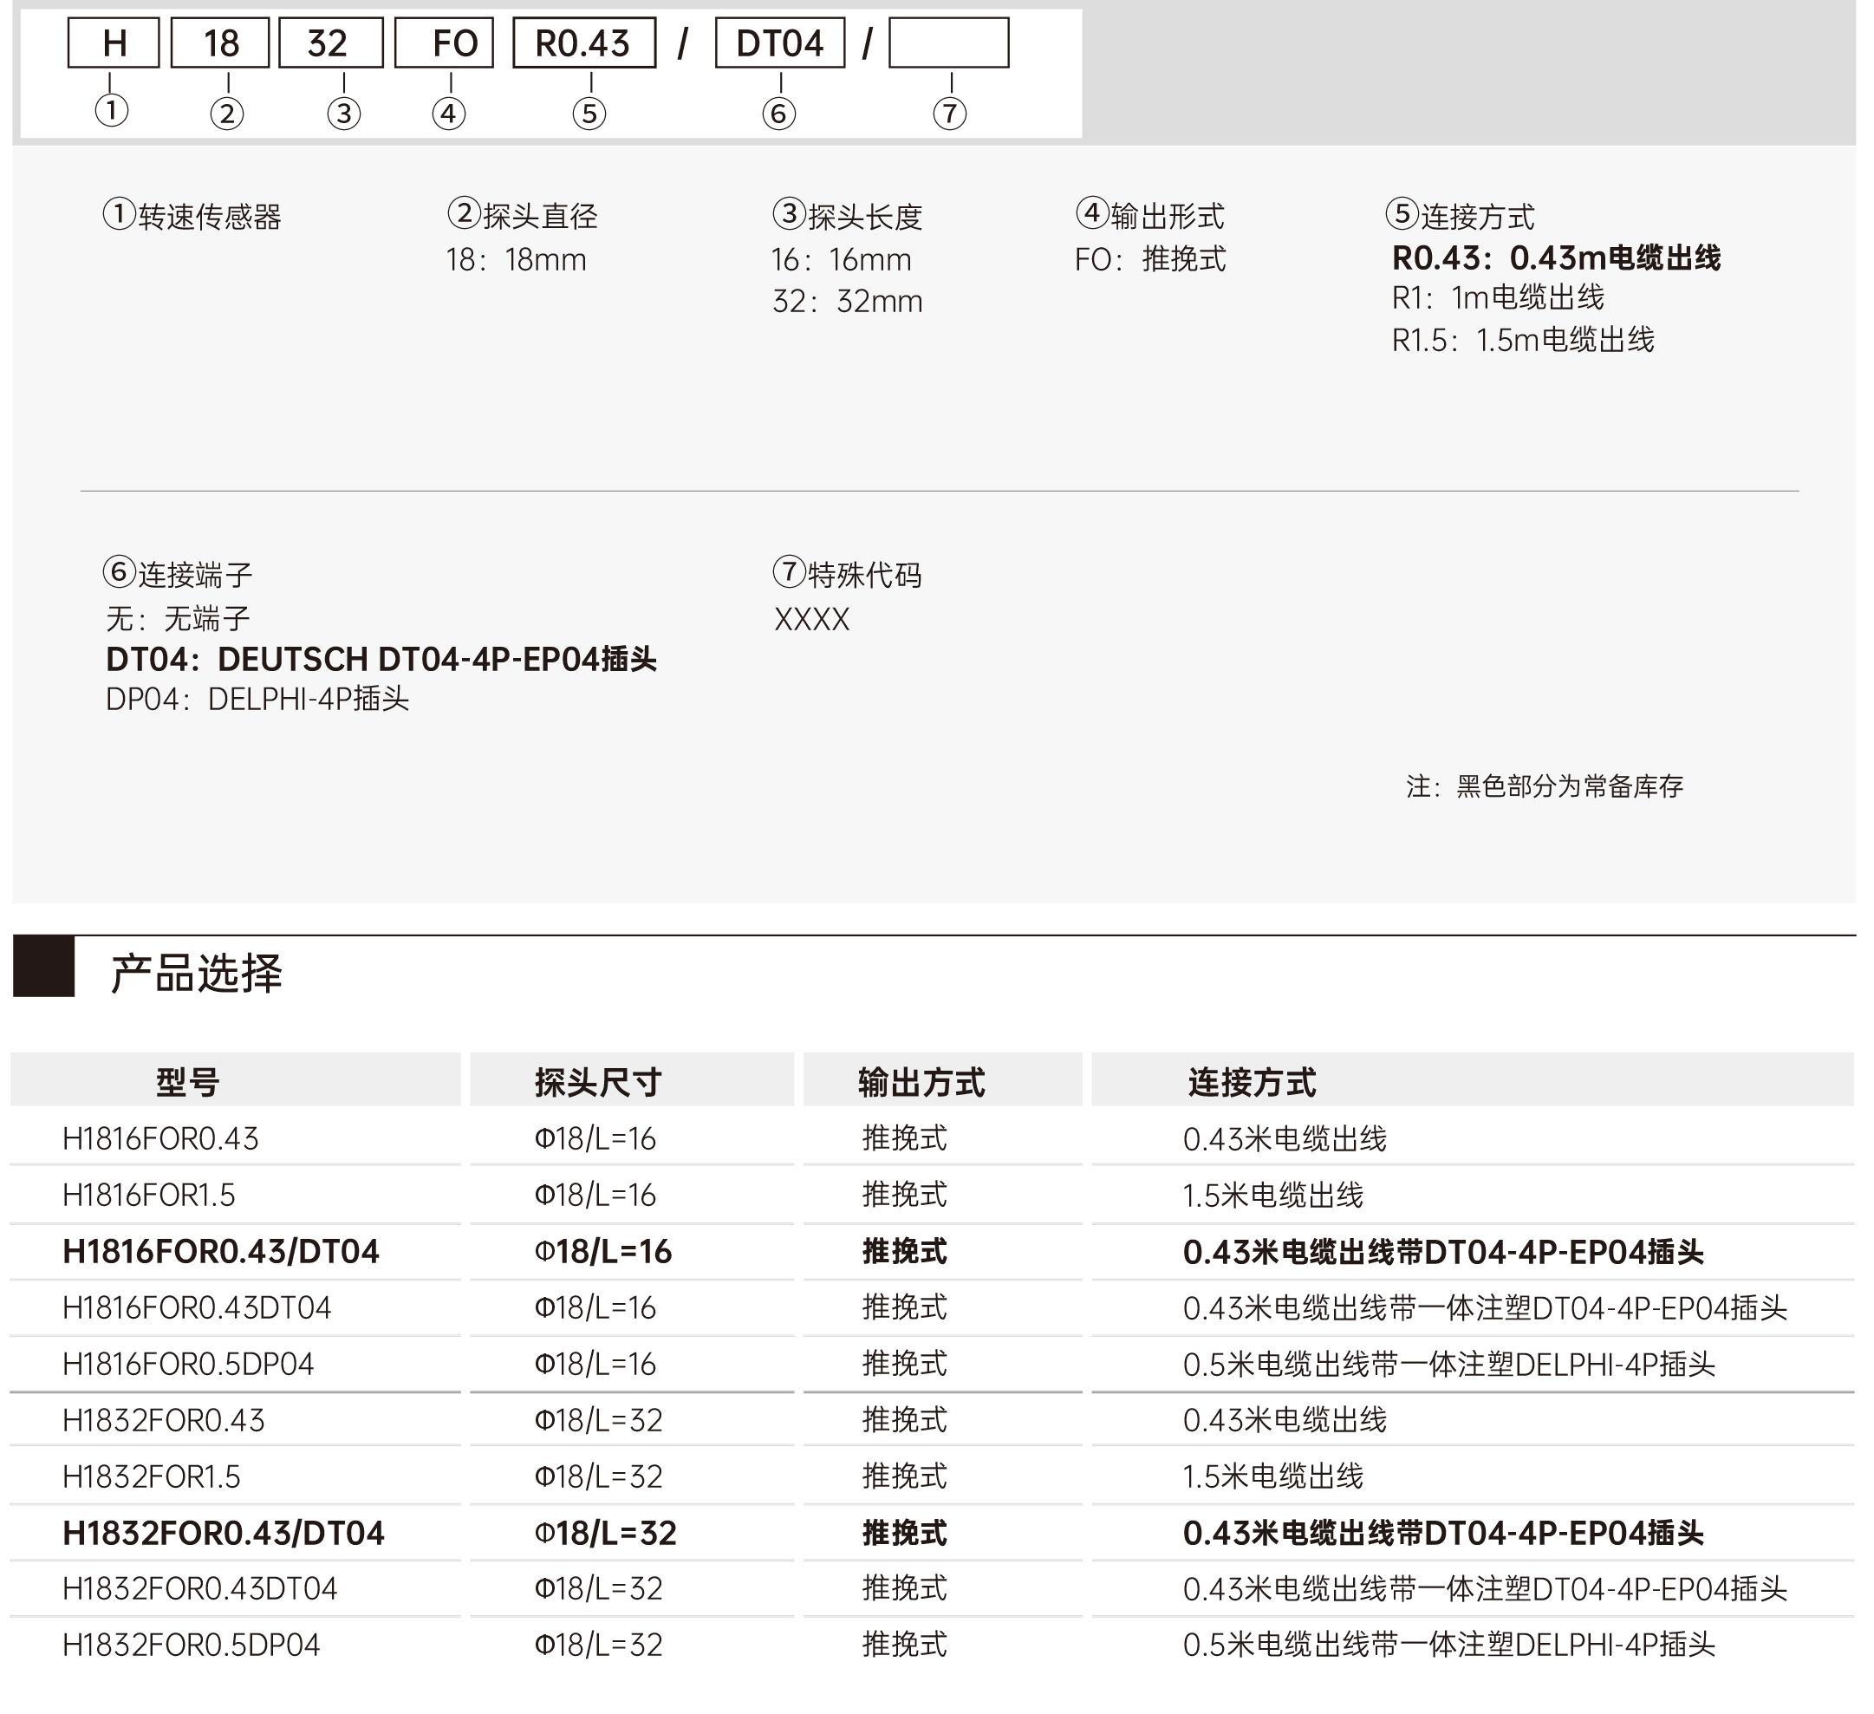The width and height of the screenshot is (1874, 1714).
Task: Click the 'H' model code box
Action: pos(114,43)
